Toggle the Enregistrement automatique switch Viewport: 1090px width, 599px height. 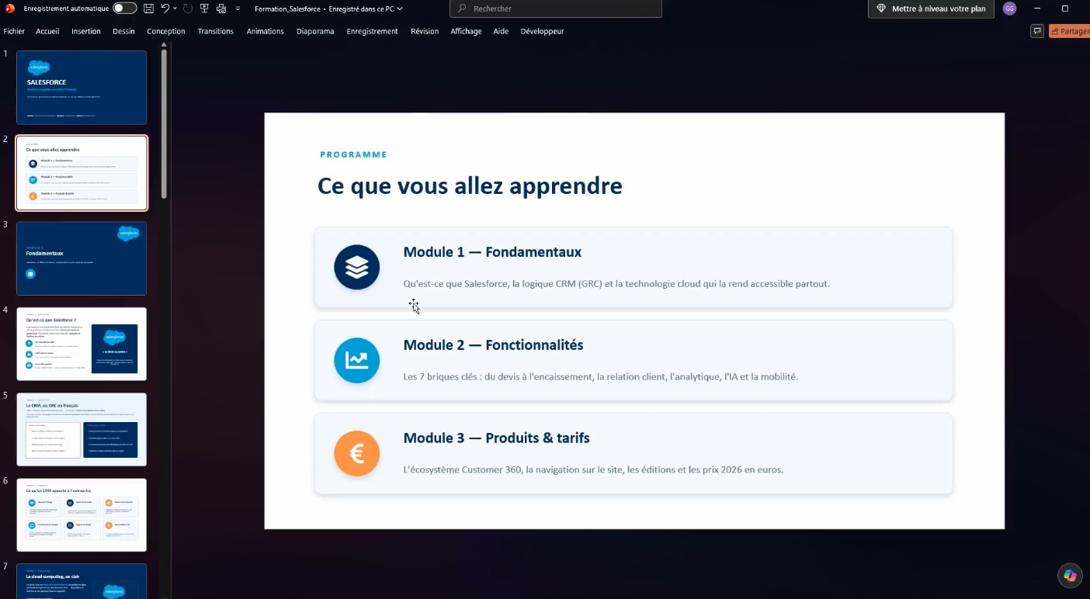(x=124, y=9)
